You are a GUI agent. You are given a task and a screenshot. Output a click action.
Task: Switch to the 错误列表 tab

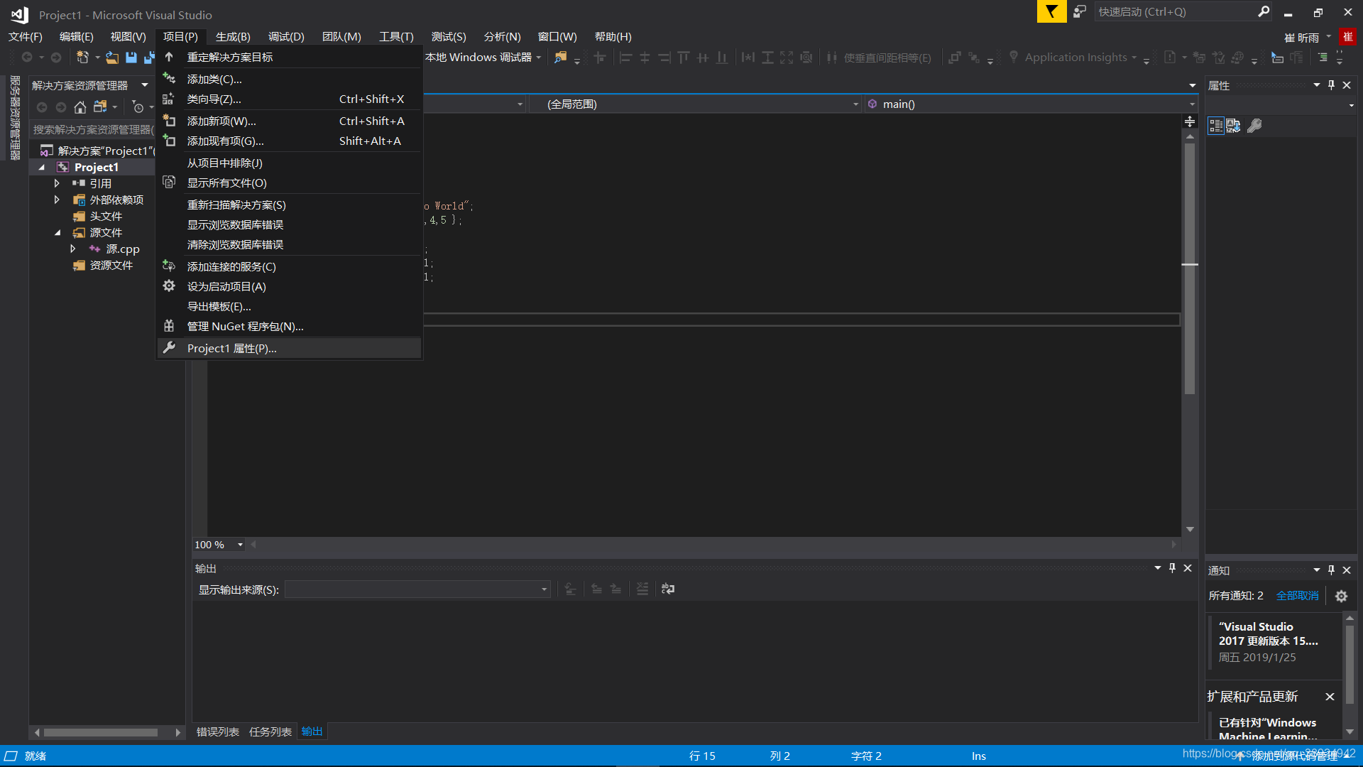coord(218,731)
